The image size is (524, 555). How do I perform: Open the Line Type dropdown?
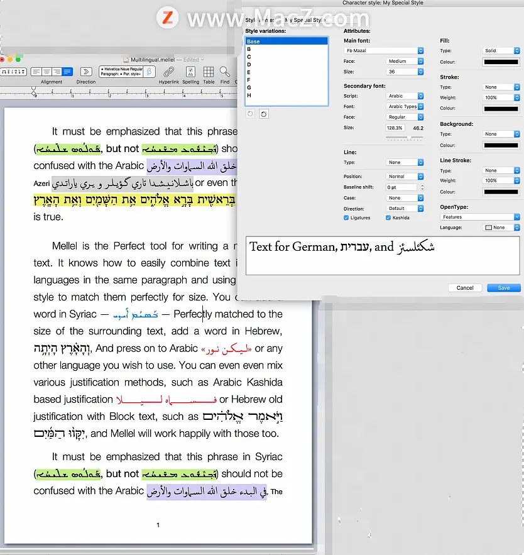click(405, 162)
